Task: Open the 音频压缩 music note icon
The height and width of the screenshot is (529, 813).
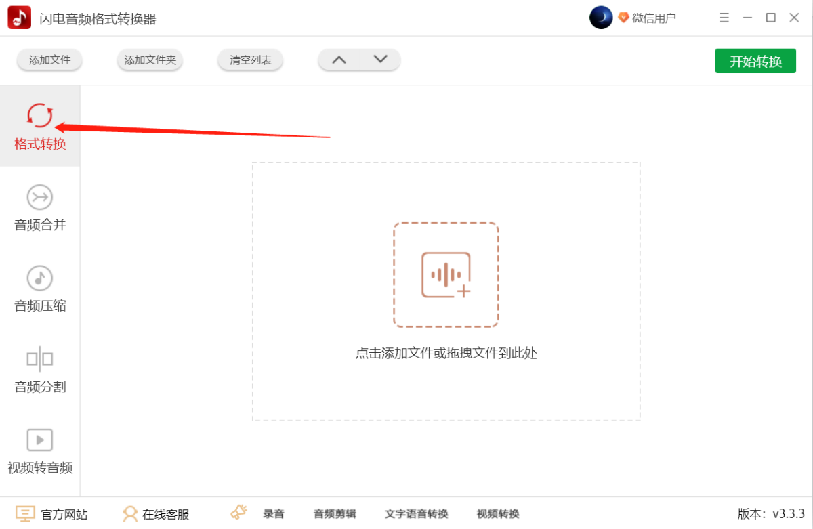Action: click(x=40, y=278)
